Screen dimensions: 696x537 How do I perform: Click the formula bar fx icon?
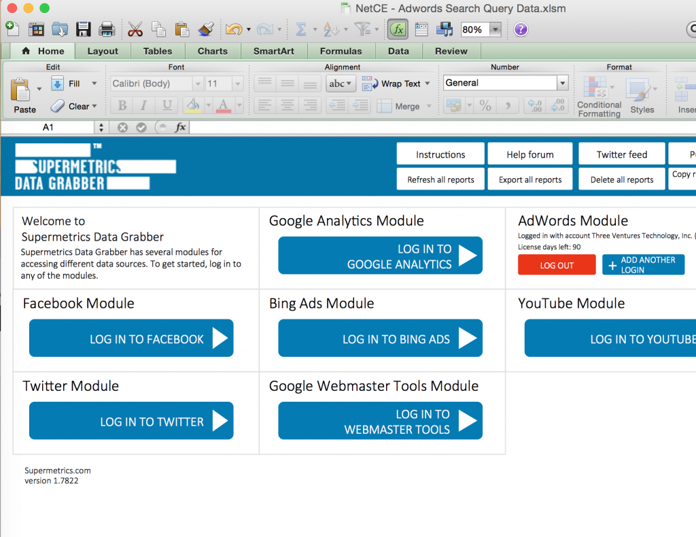tap(180, 127)
